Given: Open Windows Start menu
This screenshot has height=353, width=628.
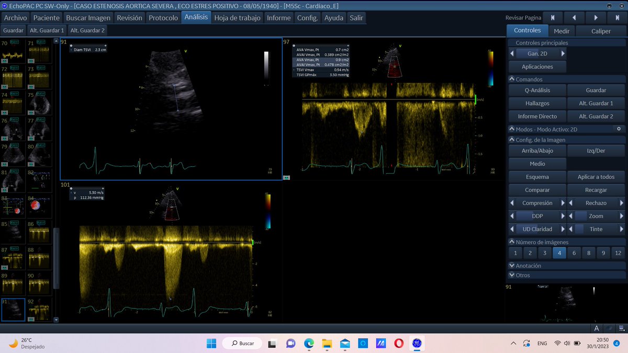Looking at the screenshot, I should (211, 343).
